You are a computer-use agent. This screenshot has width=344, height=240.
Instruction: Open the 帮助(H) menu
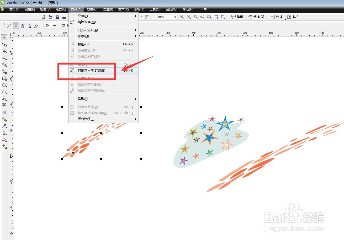pos(188,9)
